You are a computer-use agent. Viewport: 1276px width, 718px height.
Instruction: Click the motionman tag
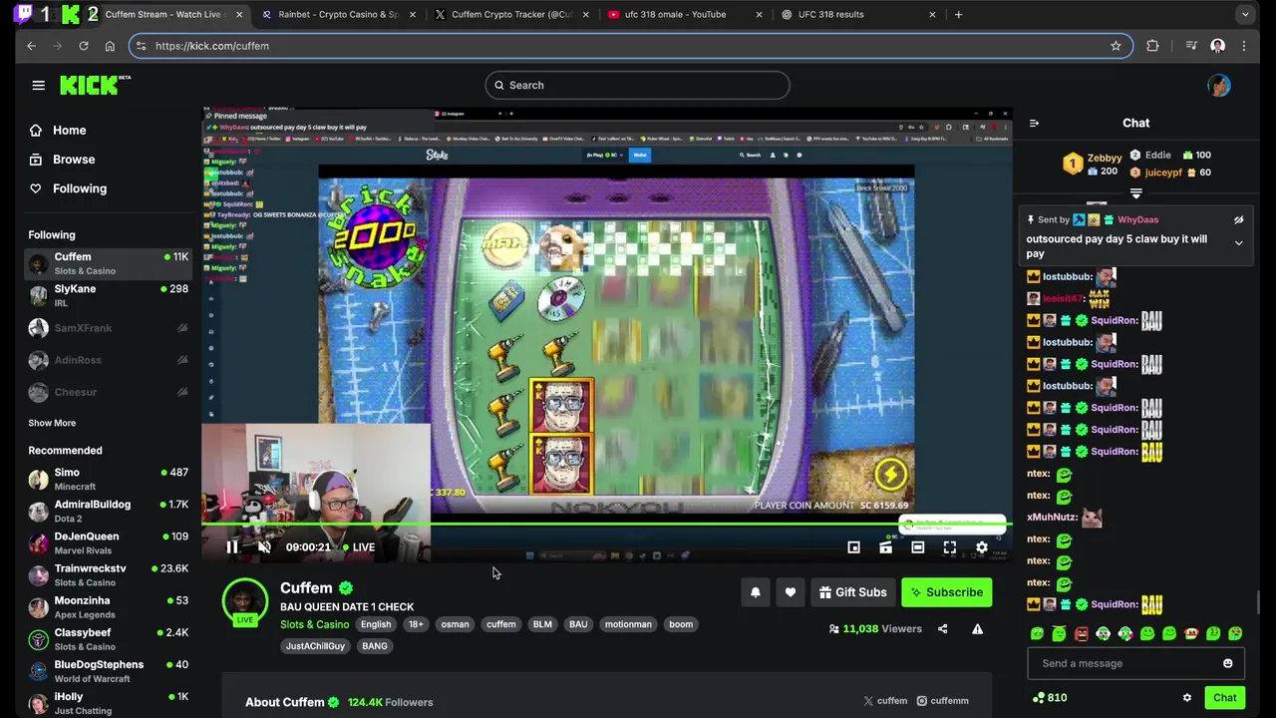click(x=628, y=624)
